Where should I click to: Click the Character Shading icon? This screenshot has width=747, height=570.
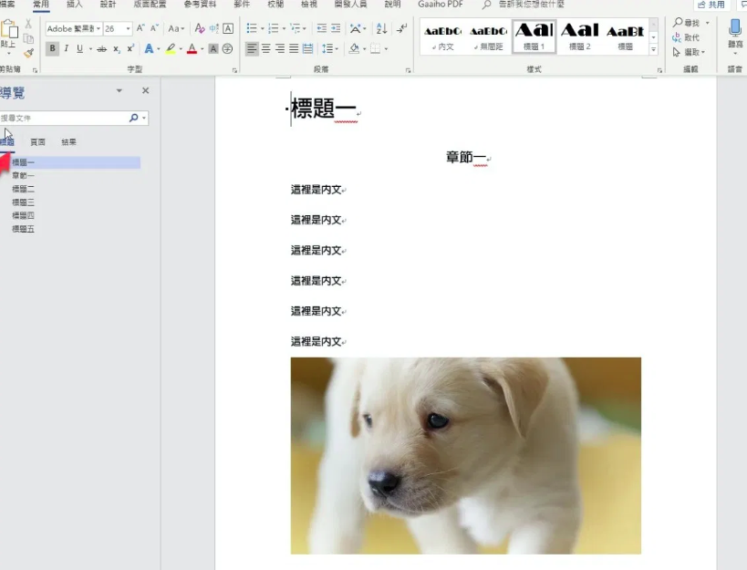click(x=213, y=48)
